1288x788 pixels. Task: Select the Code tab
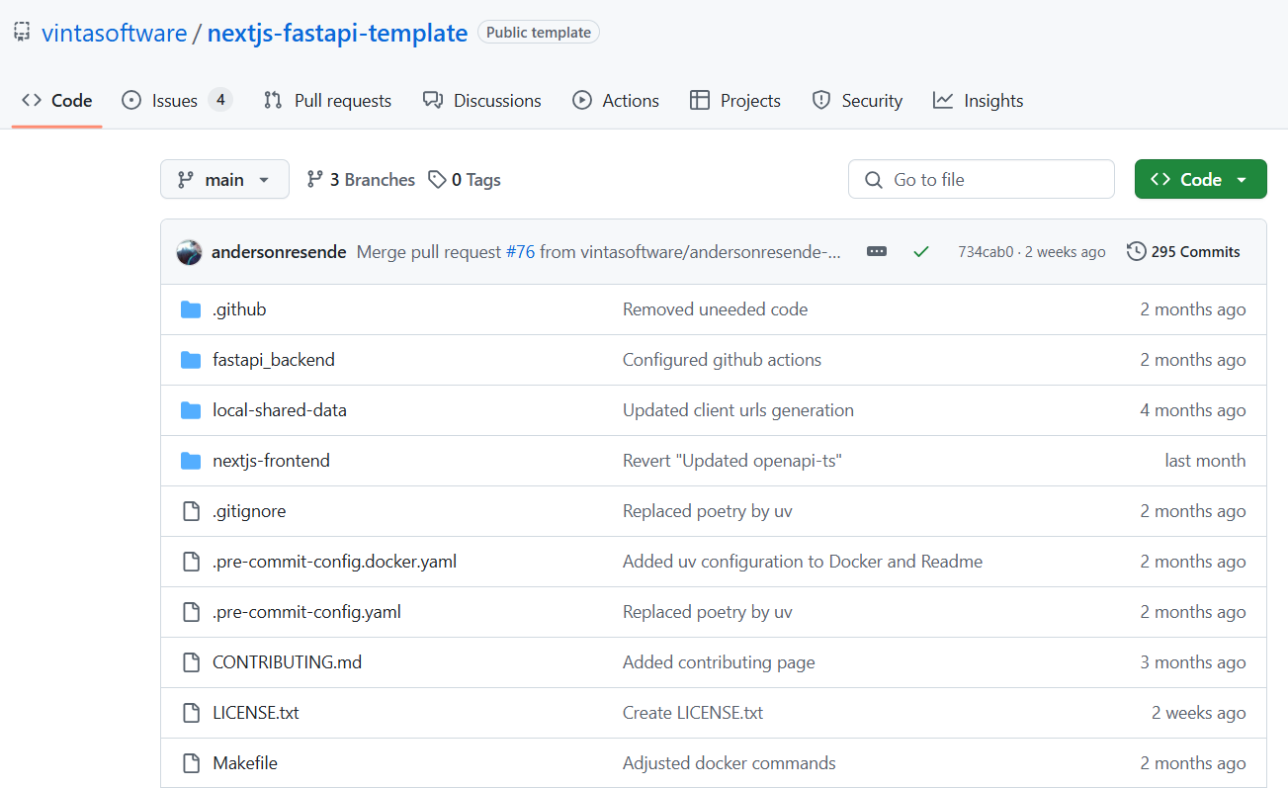point(57,101)
